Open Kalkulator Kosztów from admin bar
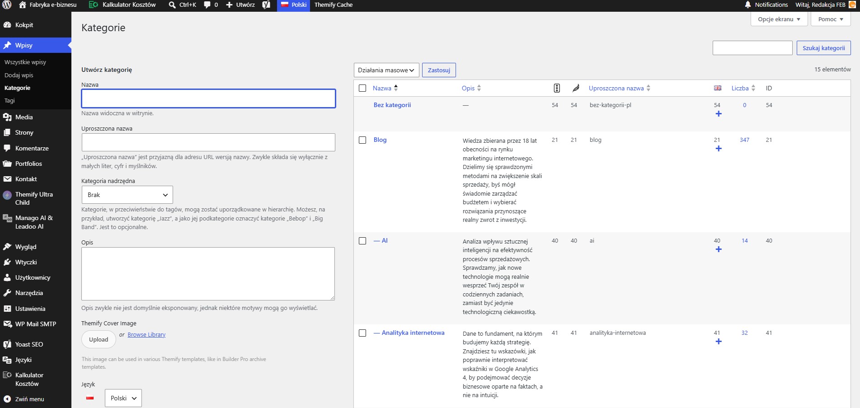This screenshot has height=408, width=860. (122, 5)
